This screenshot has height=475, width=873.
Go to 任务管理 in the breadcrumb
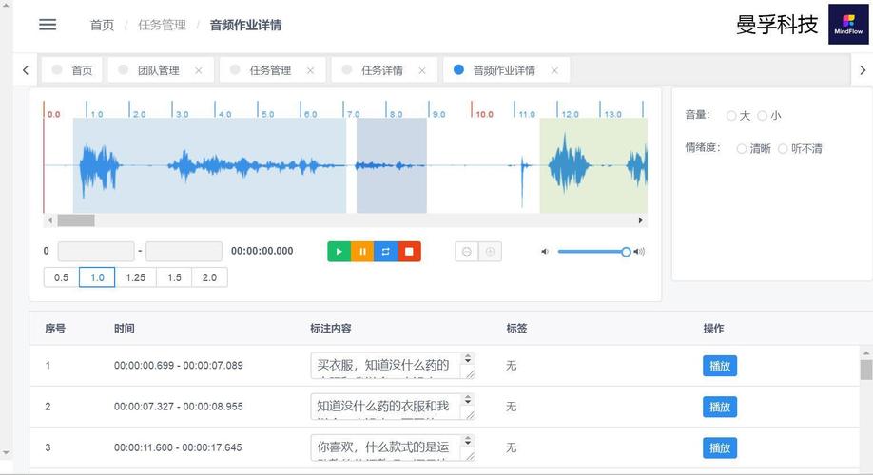(x=162, y=25)
